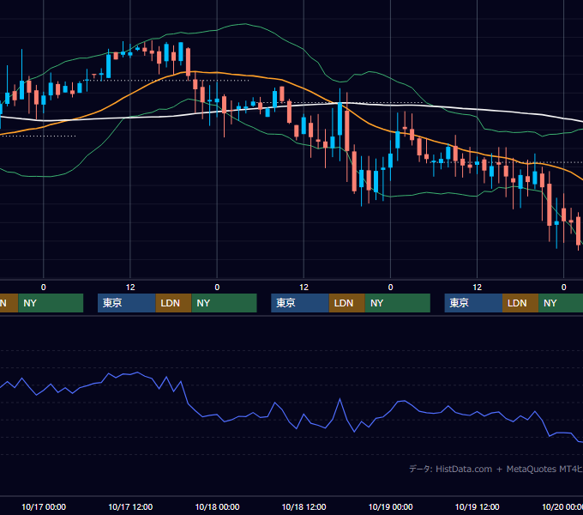Click the 10/18 12:00 date label
The width and height of the screenshot is (583, 515).
[x=304, y=506]
